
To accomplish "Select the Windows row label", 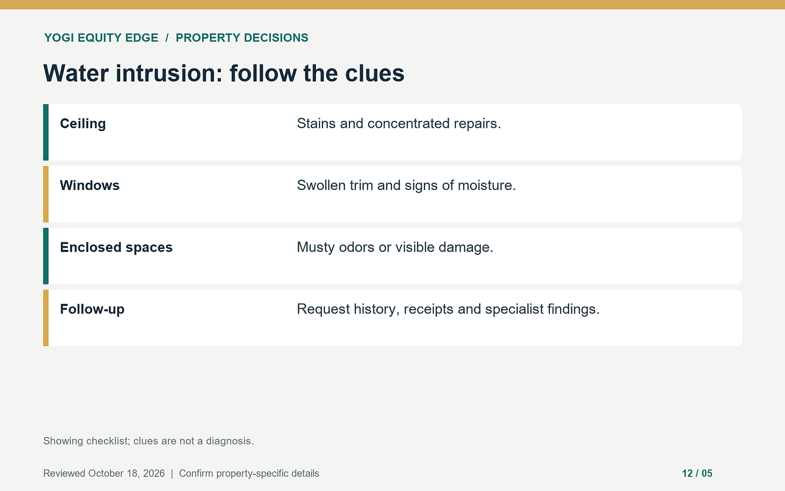I will 90,186.
